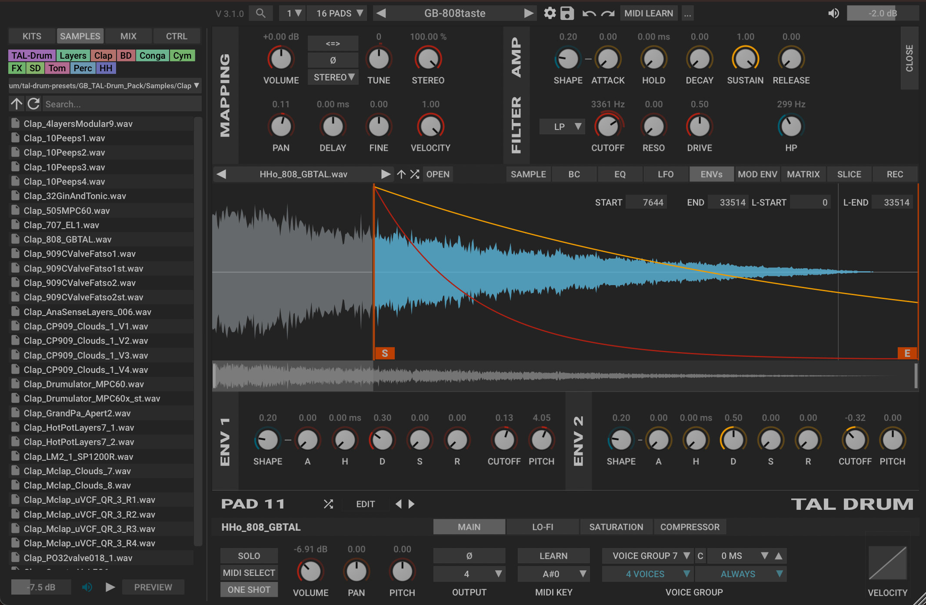Toggle SOLO for Pad 11
The image size is (926, 605).
[249, 556]
